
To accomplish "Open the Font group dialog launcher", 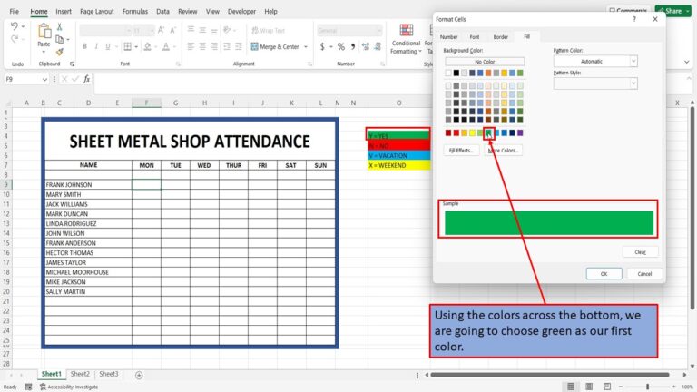I will pos(178,64).
